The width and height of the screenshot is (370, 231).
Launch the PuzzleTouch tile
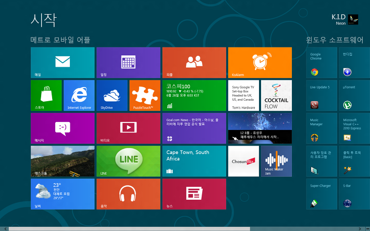[145, 95]
